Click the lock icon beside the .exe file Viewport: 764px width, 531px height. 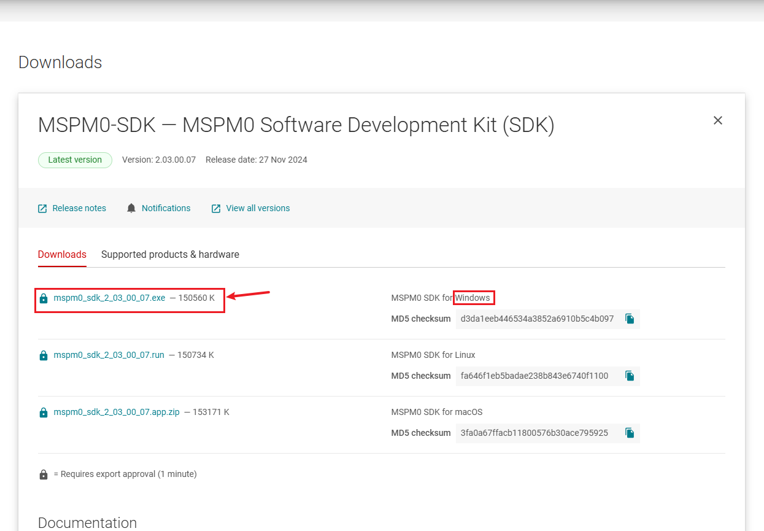tap(44, 298)
